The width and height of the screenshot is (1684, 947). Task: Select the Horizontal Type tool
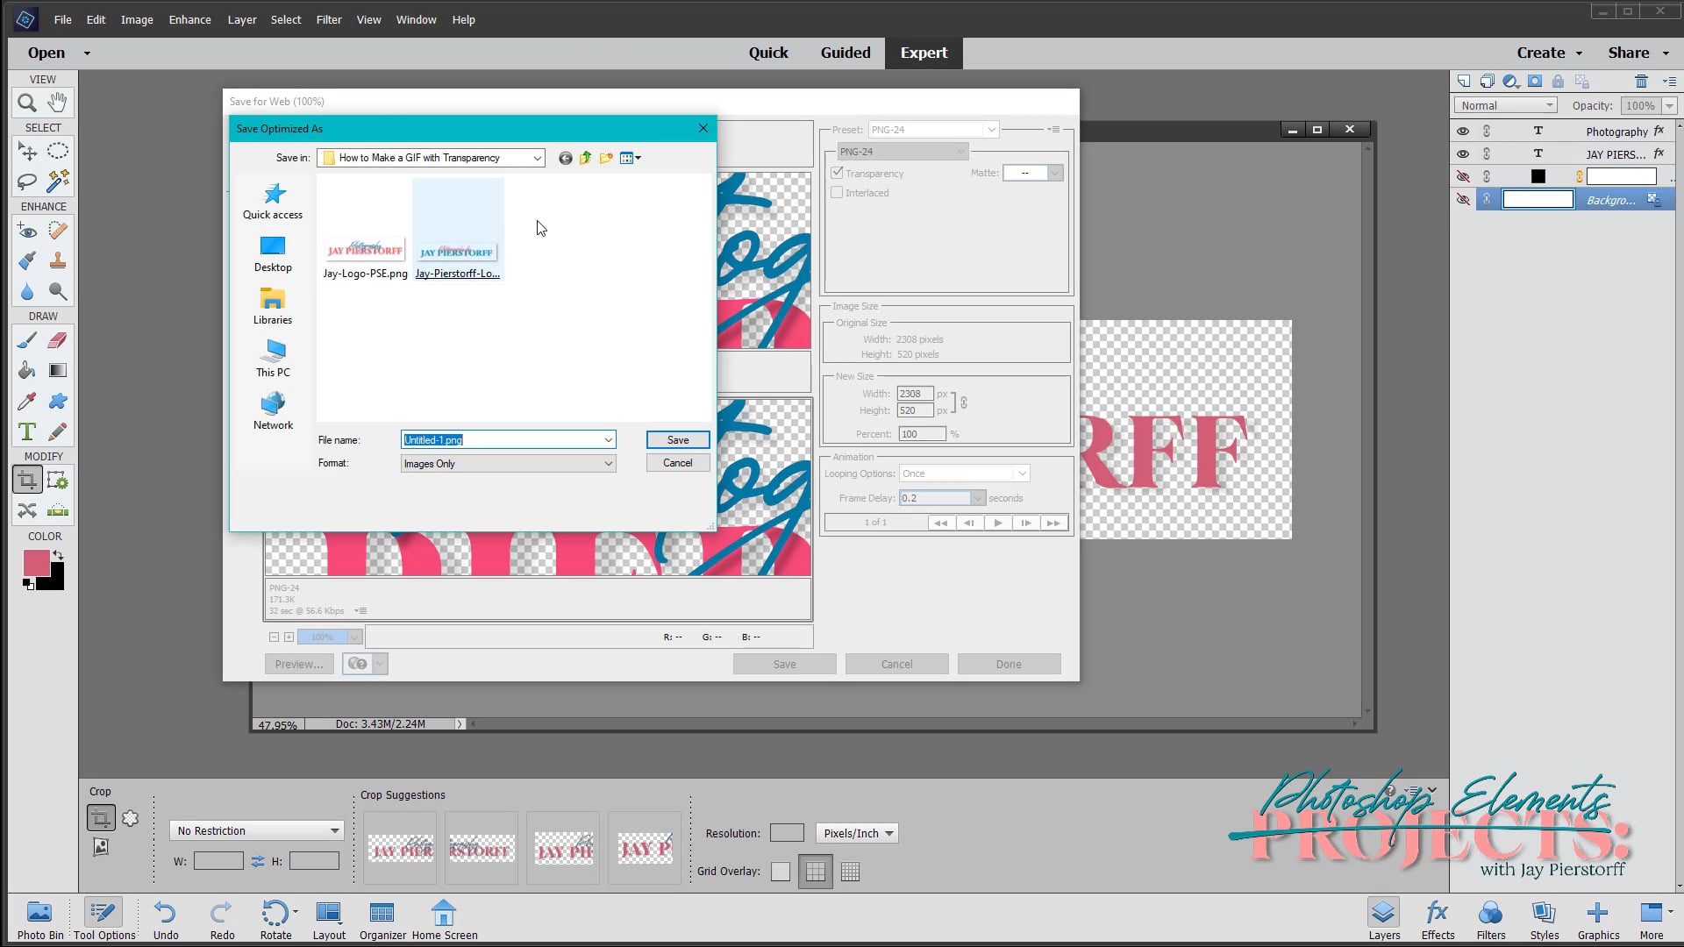[26, 431]
